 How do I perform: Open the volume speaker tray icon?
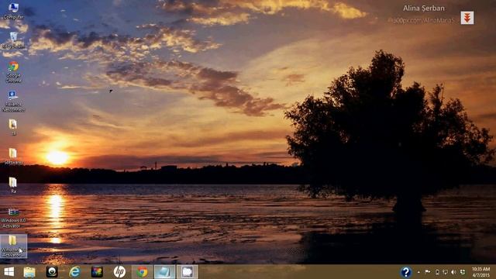[x=453, y=272]
